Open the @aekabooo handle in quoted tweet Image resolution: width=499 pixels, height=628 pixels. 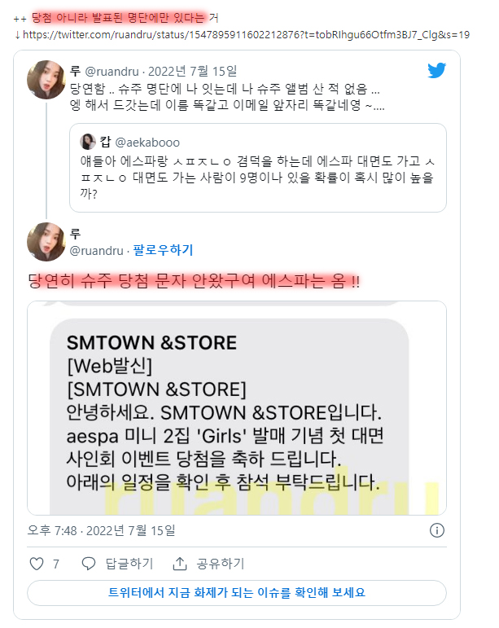click(147, 143)
